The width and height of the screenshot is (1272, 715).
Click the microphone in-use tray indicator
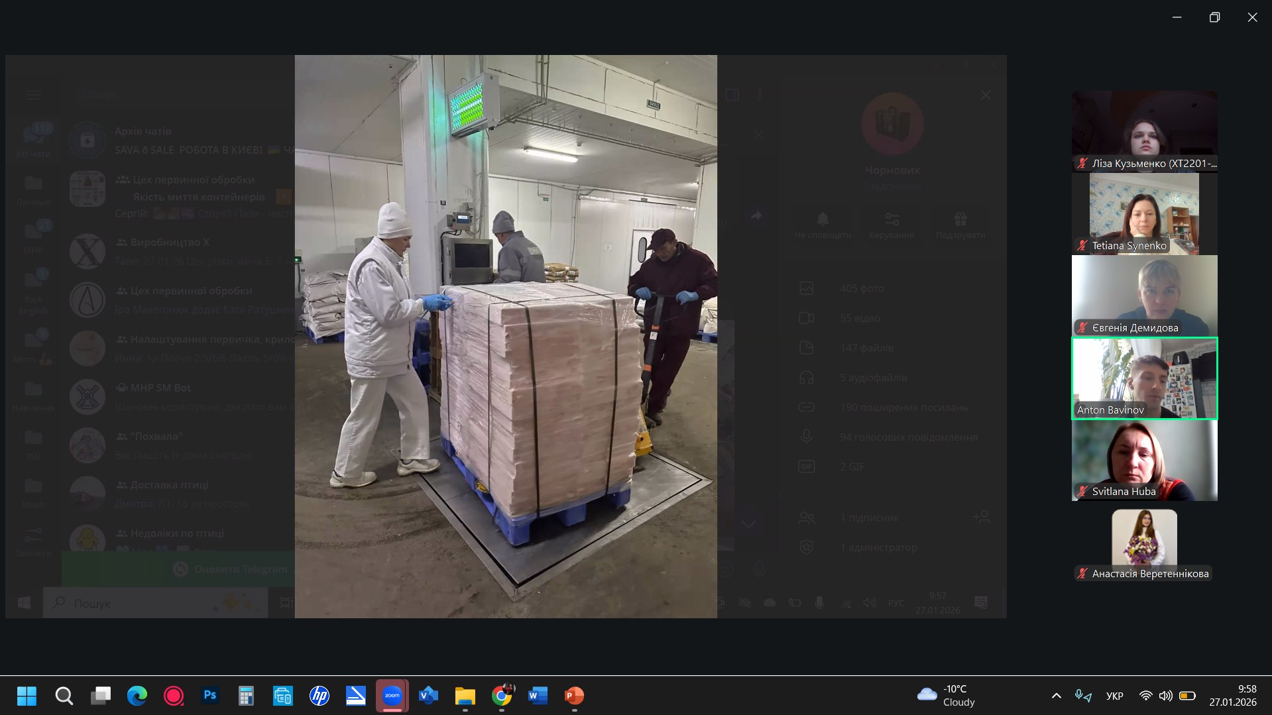click(1083, 696)
